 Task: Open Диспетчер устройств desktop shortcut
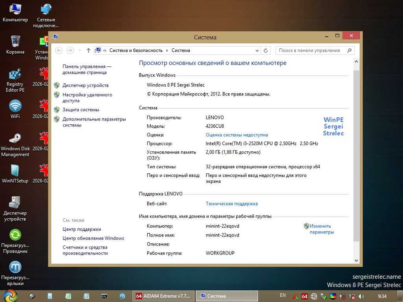click(x=15, y=209)
